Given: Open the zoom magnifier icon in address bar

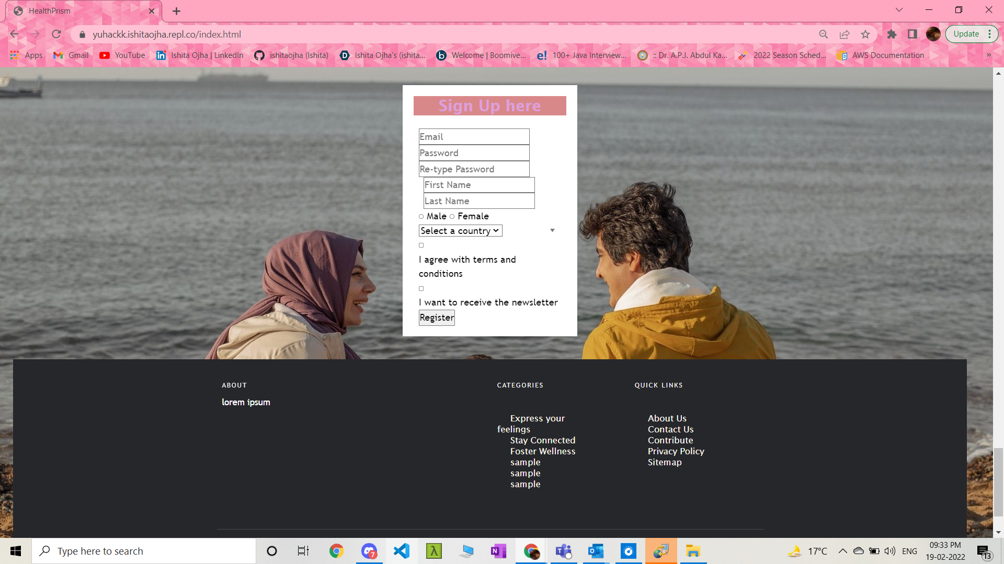Looking at the screenshot, I should 824,34.
